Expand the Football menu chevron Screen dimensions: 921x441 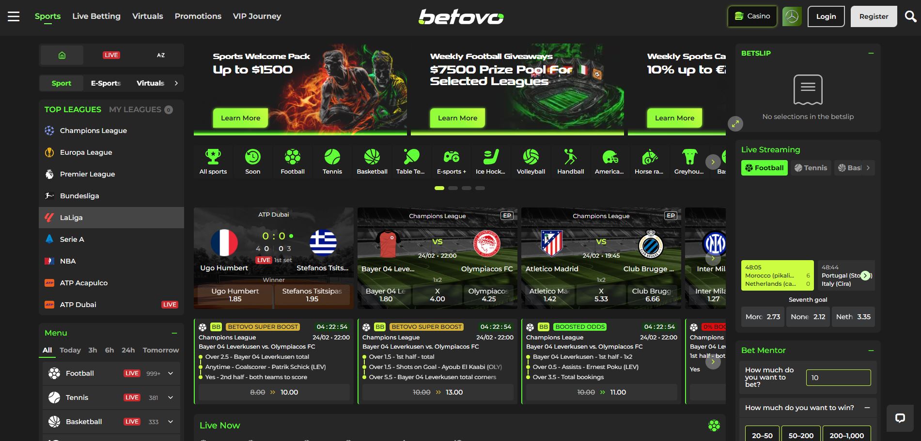click(171, 373)
